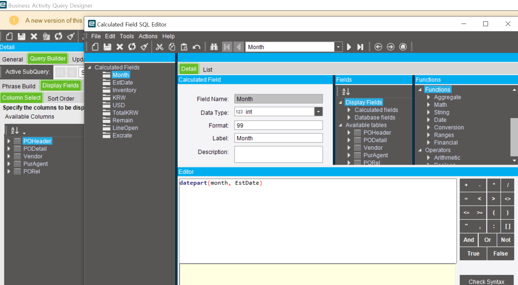The image size is (518, 285).
Task: Click the Check Syntax button
Action: click(486, 281)
